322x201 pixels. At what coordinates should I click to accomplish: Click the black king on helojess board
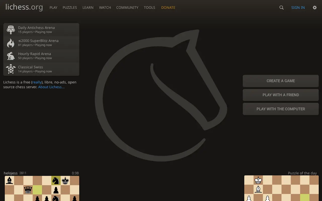click(x=65, y=180)
